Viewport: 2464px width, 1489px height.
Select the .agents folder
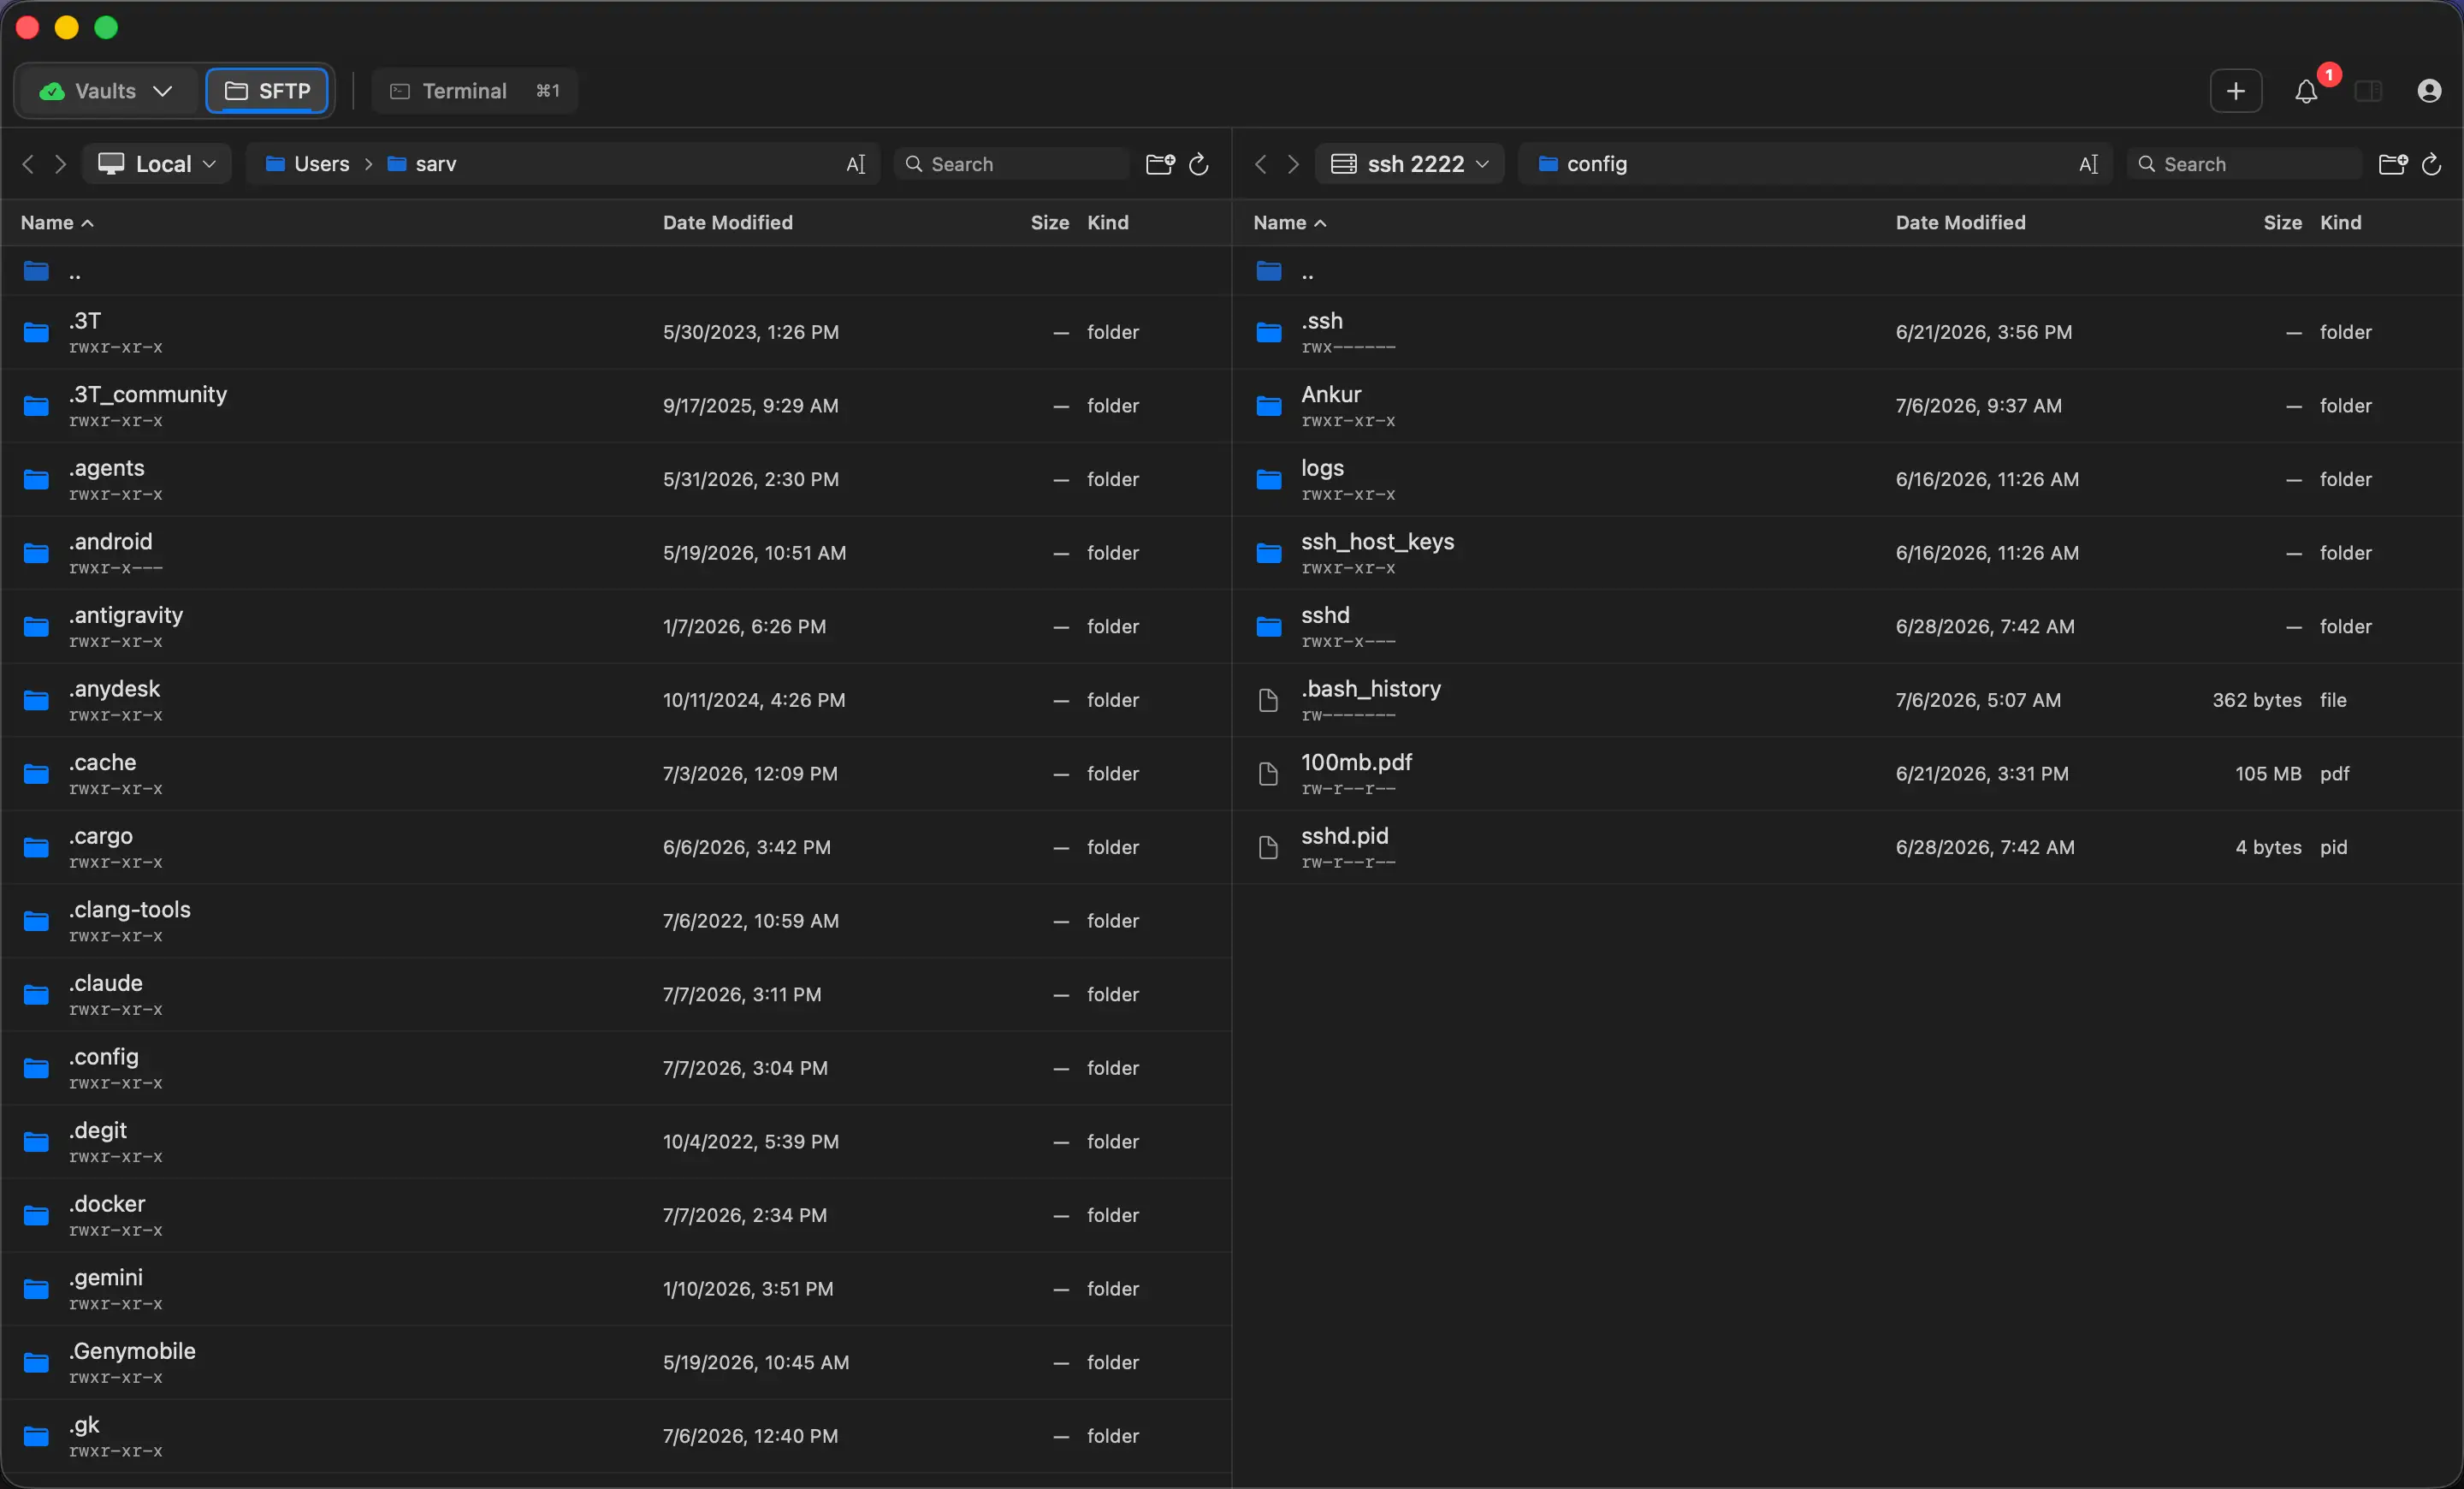(x=616, y=480)
